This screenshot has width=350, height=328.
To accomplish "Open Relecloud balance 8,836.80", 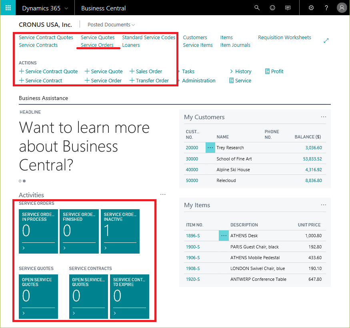I will tap(313, 180).
